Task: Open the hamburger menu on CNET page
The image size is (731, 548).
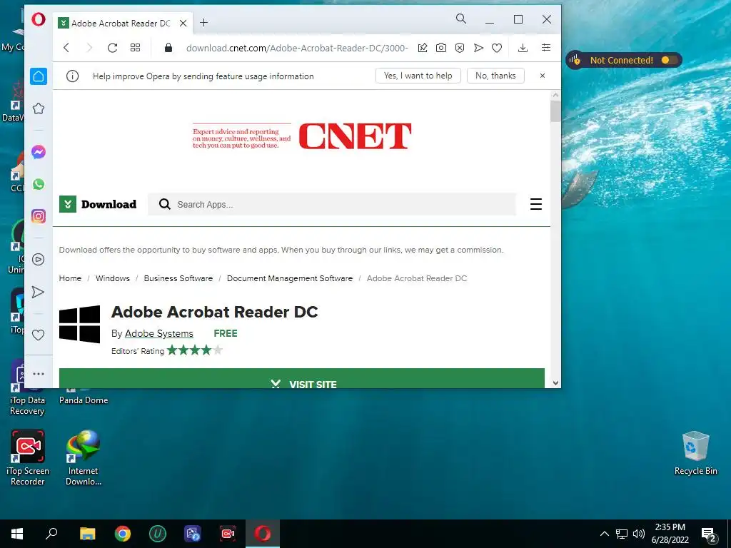Action: pyautogui.click(x=536, y=204)
